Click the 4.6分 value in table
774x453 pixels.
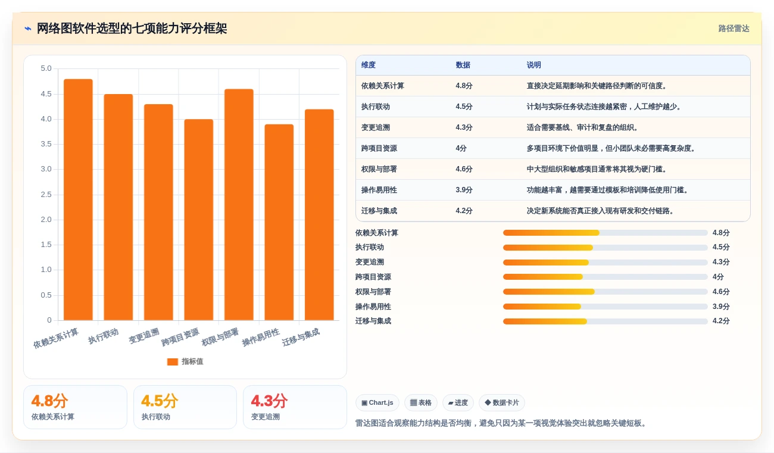[464, 169]
